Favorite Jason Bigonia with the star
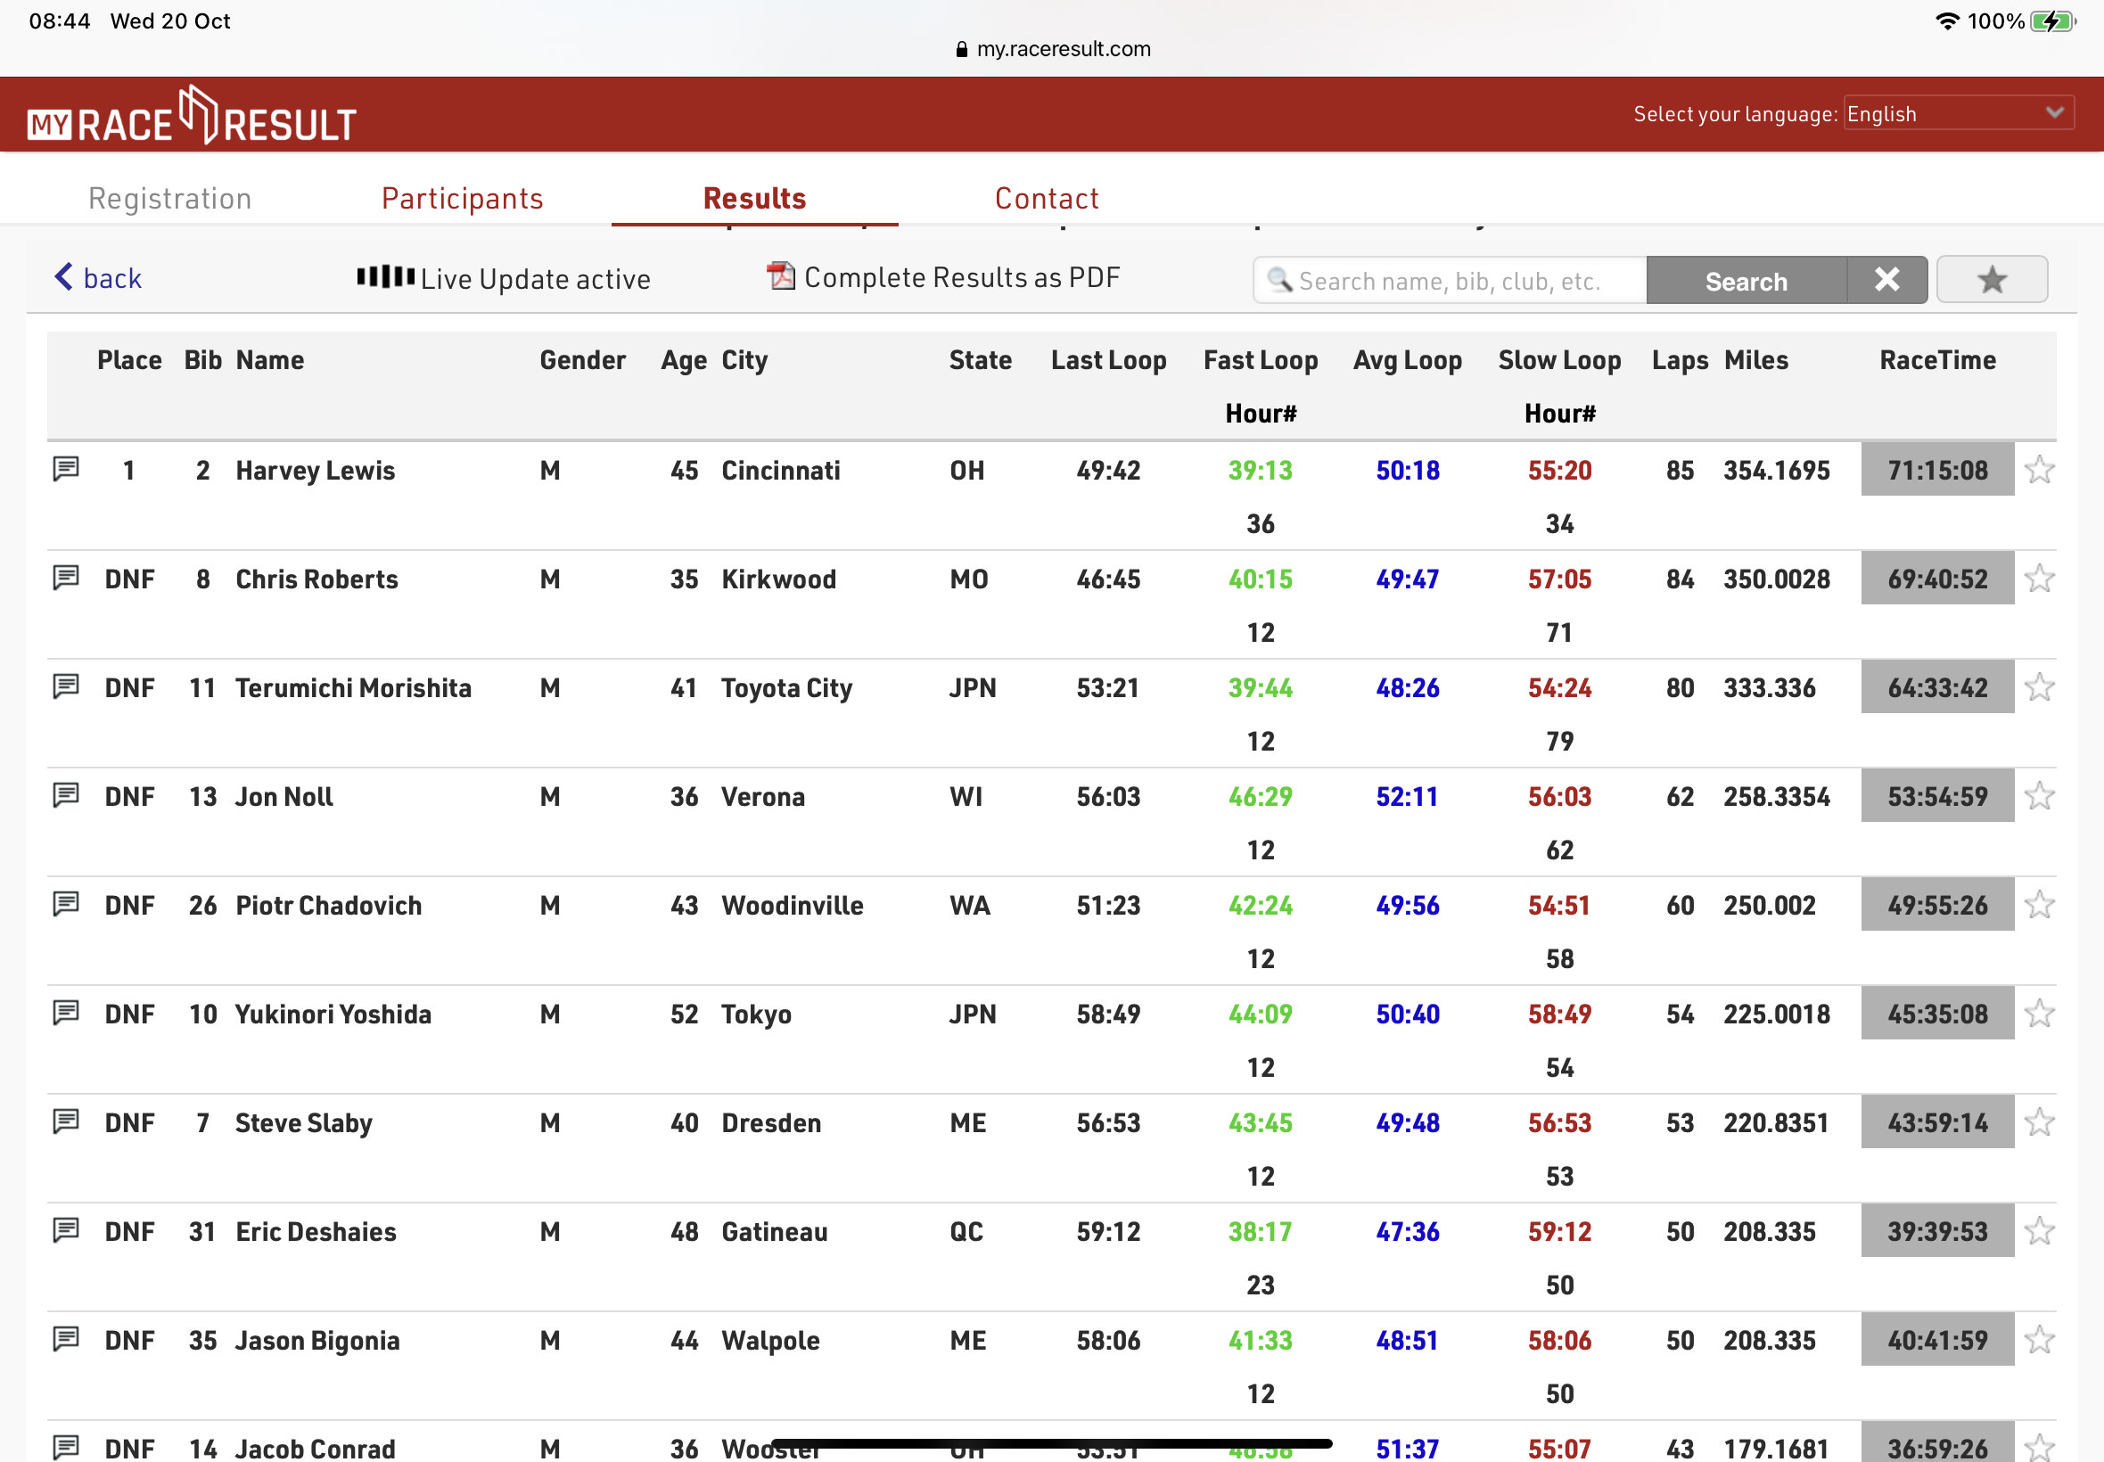Viewport: 2104px width, 1462px height. pos(2039,1340)
